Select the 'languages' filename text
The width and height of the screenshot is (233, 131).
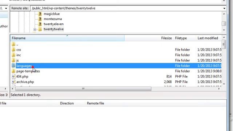pos(24,65)
